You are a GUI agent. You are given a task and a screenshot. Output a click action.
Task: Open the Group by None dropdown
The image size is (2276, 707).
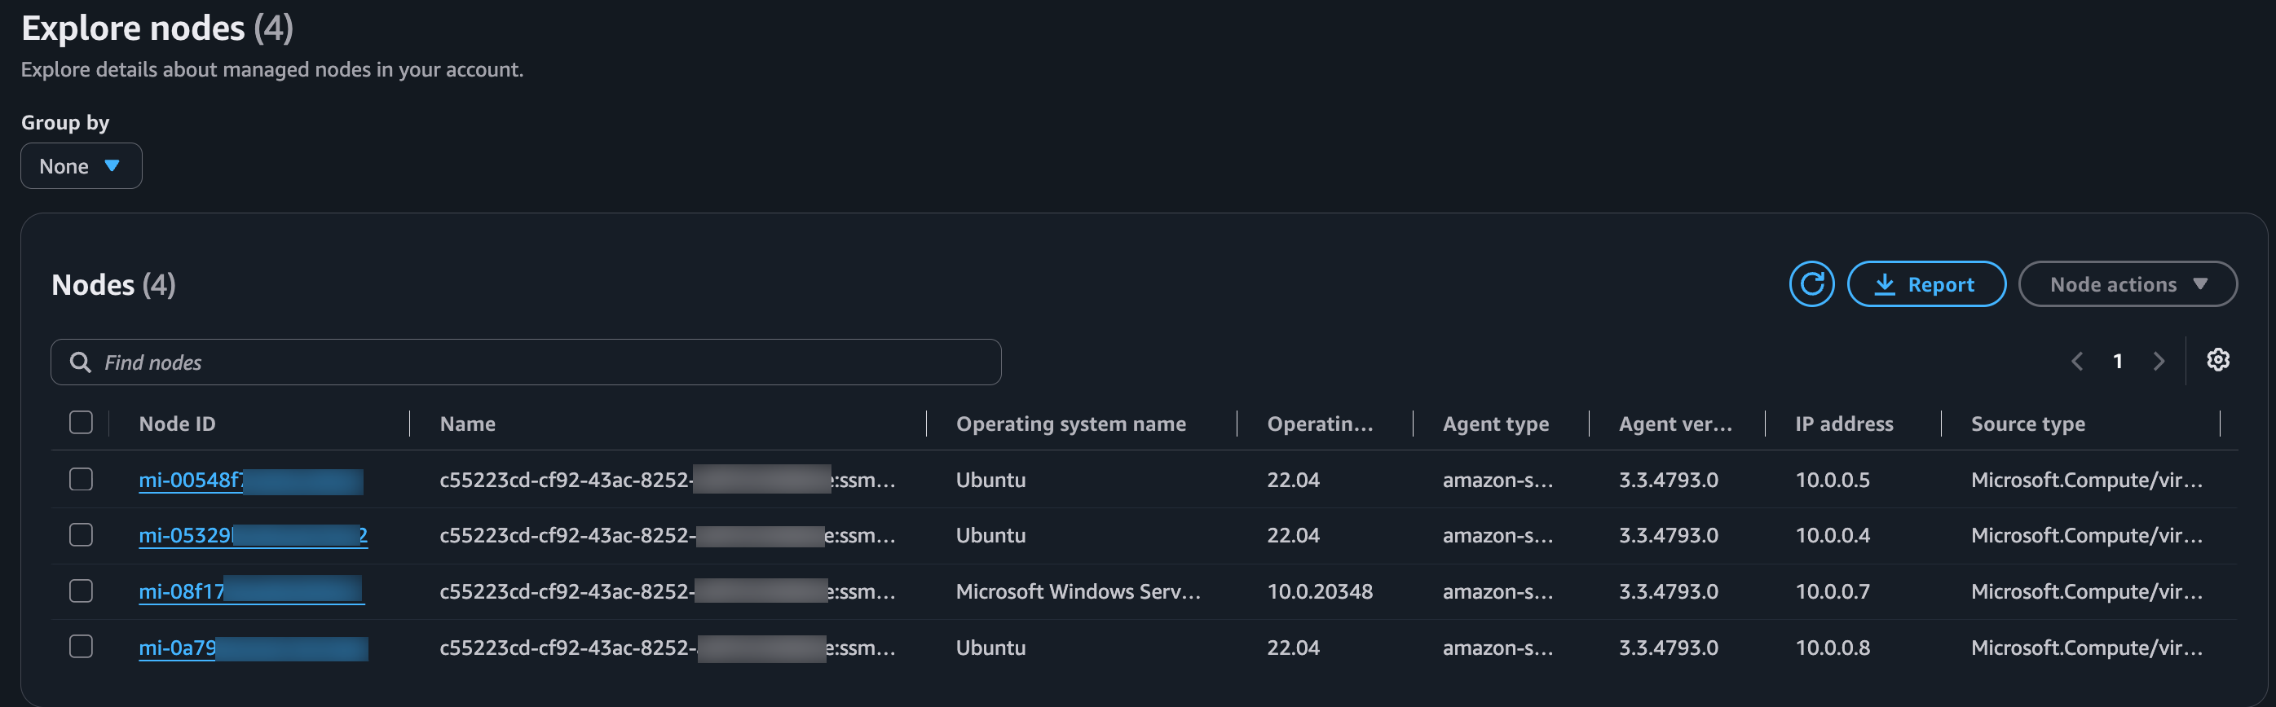pos(82,166)
